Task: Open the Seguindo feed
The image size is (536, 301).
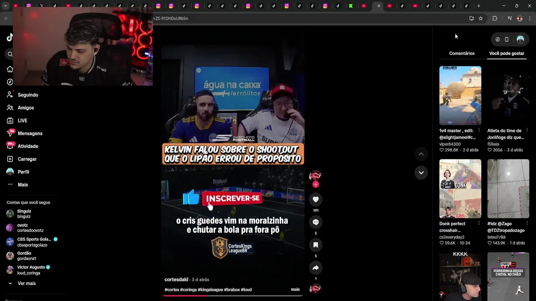Action: tap(28, 95)
